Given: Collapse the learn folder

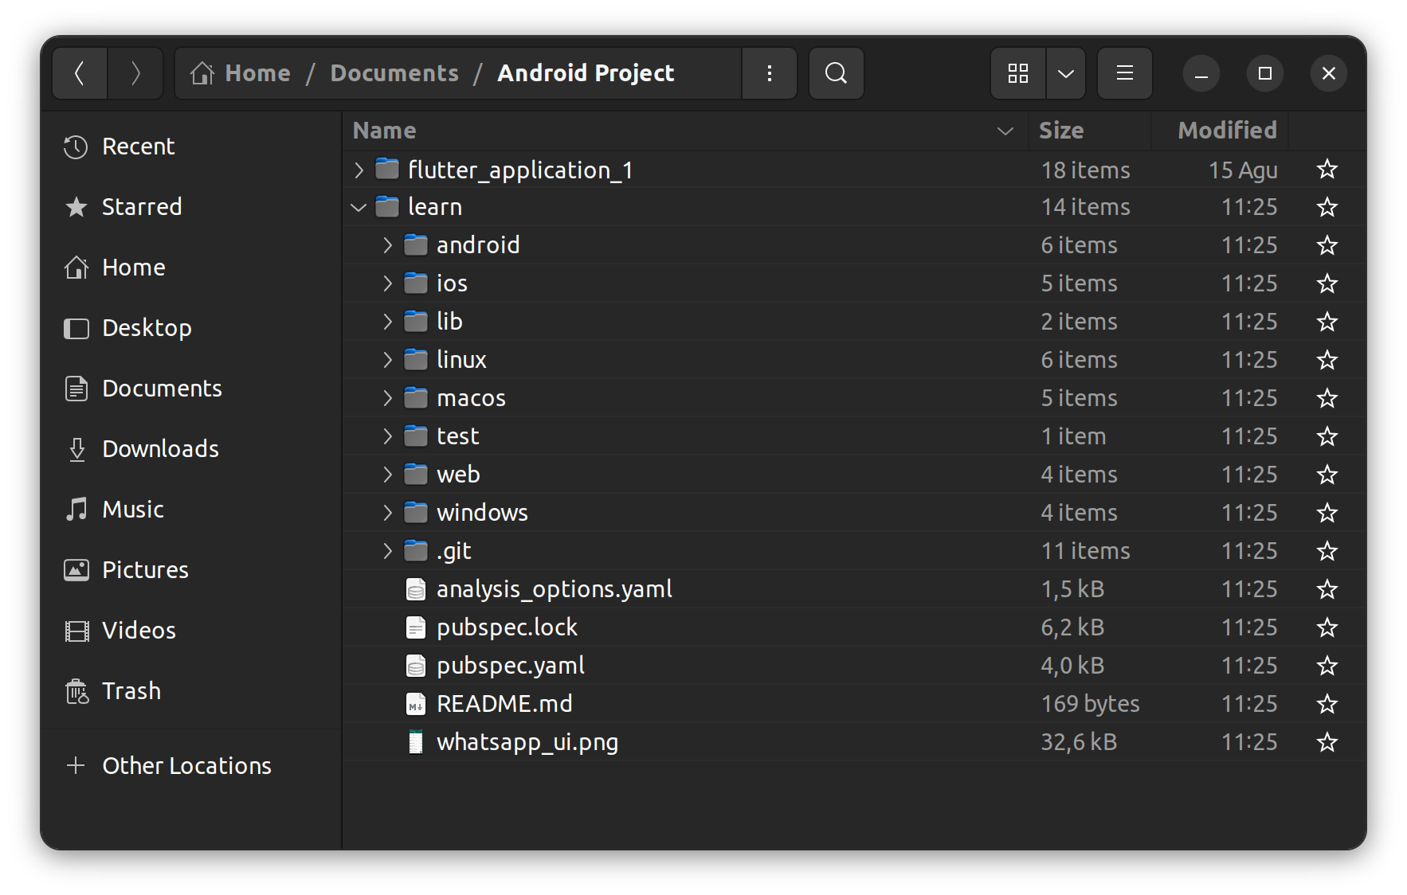Looking at the screenshot, I should pos(359,207).
